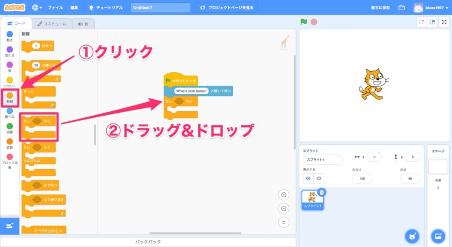Reset workspace zoom with equals icon
Screen dimensions: 452x247
click(x=284, y=222)
